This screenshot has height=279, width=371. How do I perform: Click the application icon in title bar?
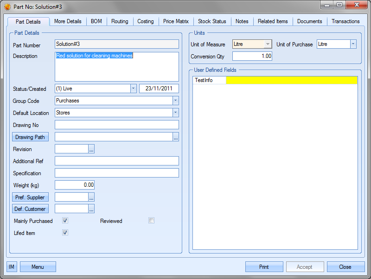pyautogui.click(x=7, y=7)
